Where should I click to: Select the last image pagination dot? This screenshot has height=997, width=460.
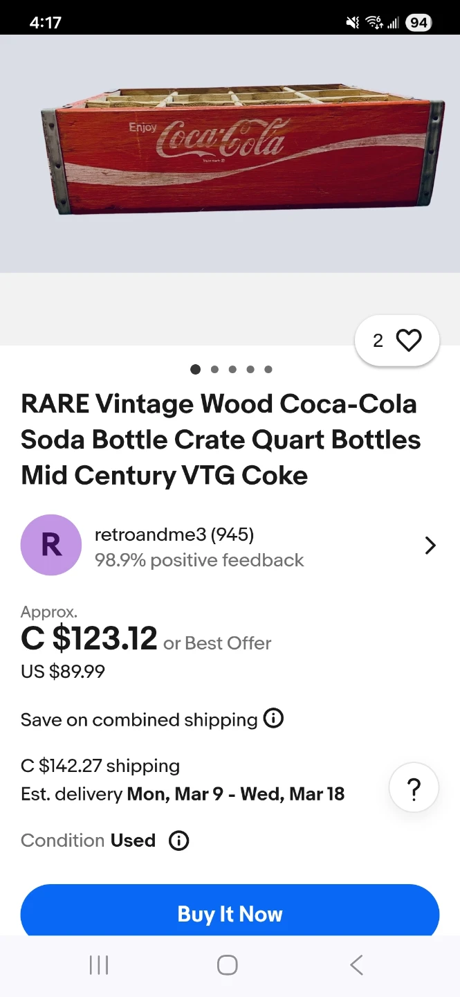268,369
